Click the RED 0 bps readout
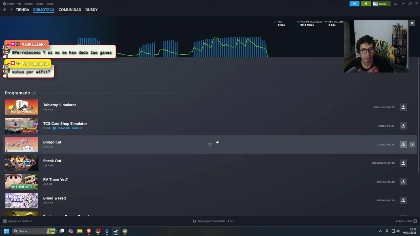 point(280,23)
